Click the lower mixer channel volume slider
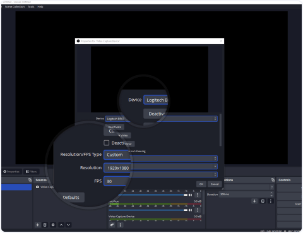Viewport: 303px width, 233px height. (148, 210)
